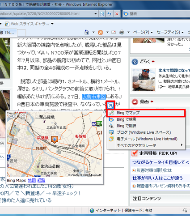Open a new blank tab

point(21,33)
